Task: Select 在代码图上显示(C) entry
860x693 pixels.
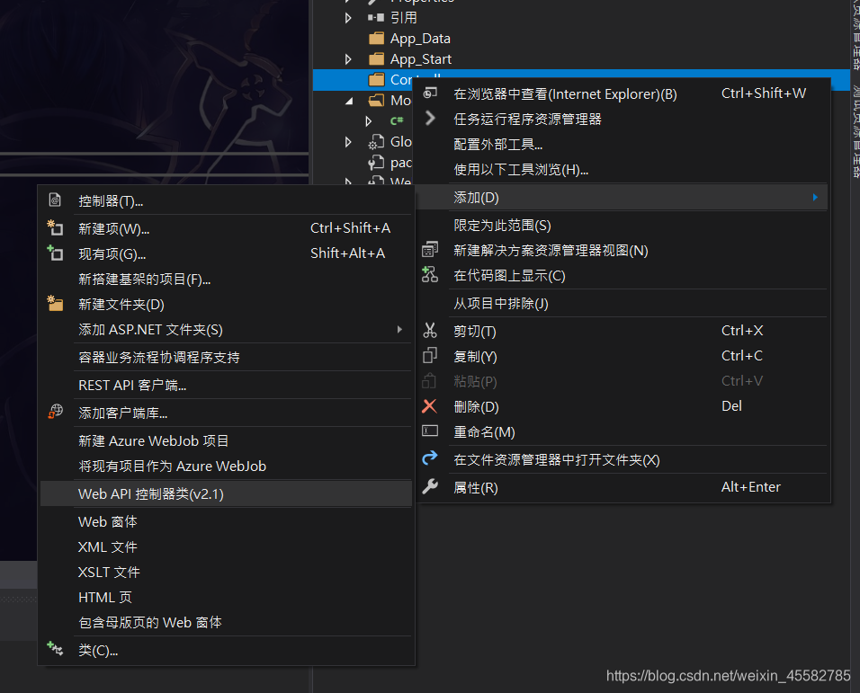Action: 622,276
